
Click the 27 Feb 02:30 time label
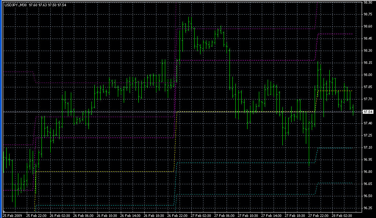click(x=201, y=215)
